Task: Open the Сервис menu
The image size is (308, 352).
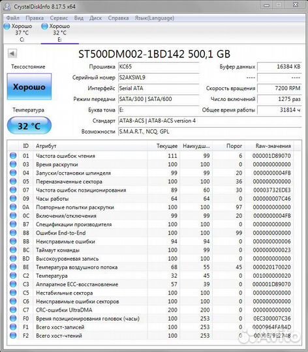Action: pos(59,18)
